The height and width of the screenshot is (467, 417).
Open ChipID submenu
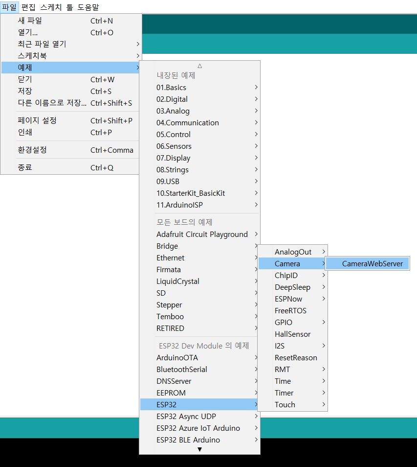click(x=293, y=276)
